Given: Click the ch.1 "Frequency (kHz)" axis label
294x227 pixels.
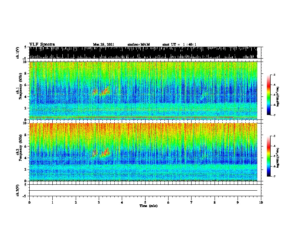Looking at the screenshot, I should pyautogui.click(x=20, y=86).
